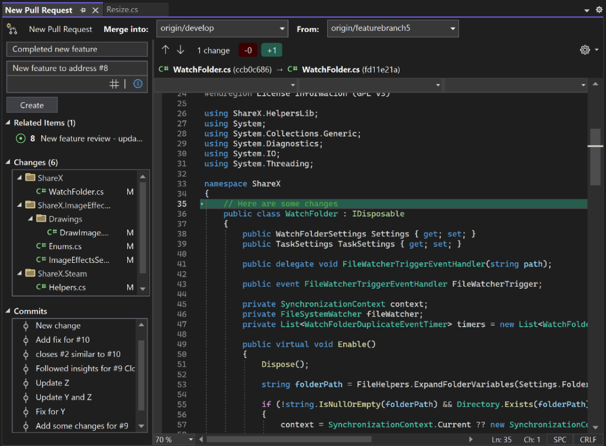This screenshot has width=606, height=446.
Task: Click the blue info icon below the description
Action: pos(137,84)
